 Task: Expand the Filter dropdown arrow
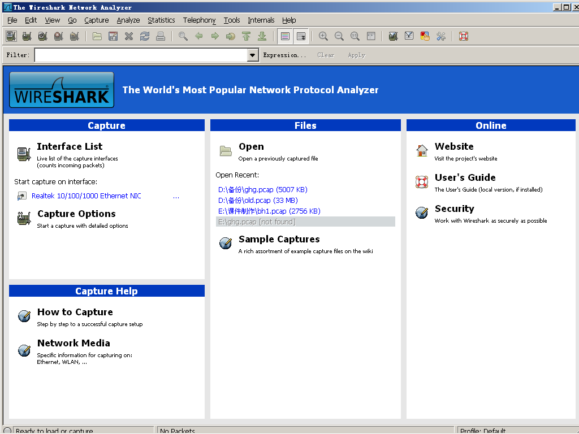pos(253,55)
